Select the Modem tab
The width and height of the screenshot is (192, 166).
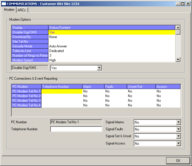tap(9, 10)
